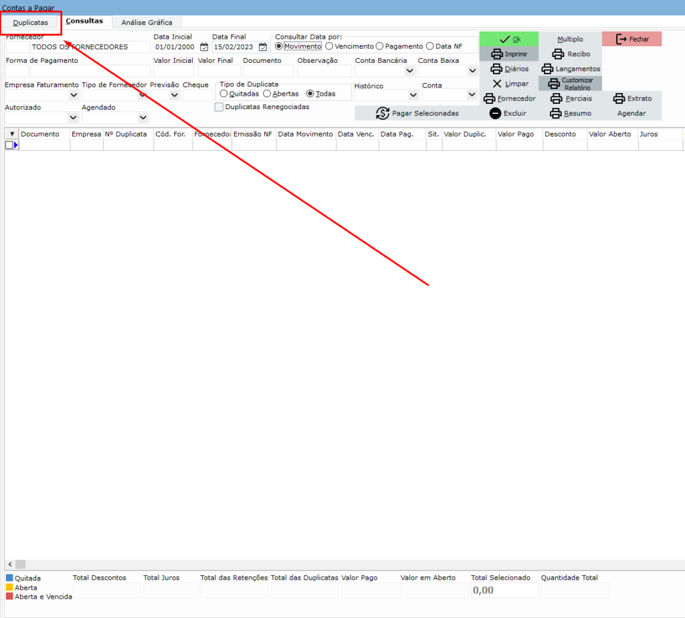Click the Documento filter field
Screen dimensions: 685x618
click(268, 70)
